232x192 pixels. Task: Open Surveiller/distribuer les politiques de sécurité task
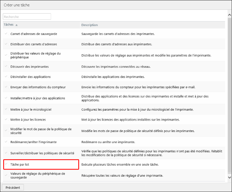42,153
